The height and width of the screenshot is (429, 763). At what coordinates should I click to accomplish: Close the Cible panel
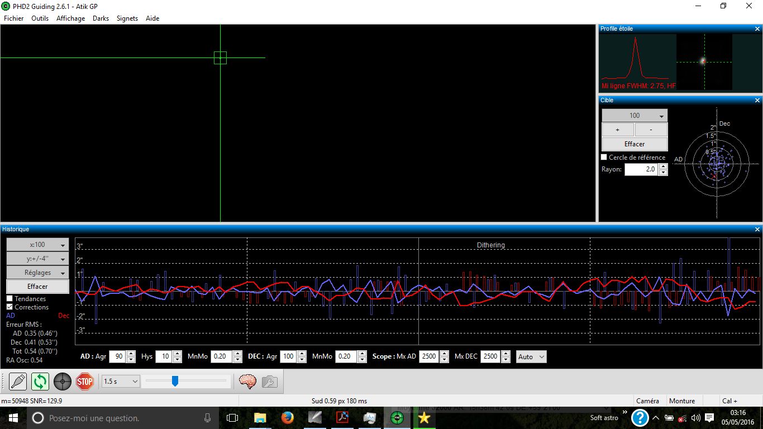pos(757,100)
